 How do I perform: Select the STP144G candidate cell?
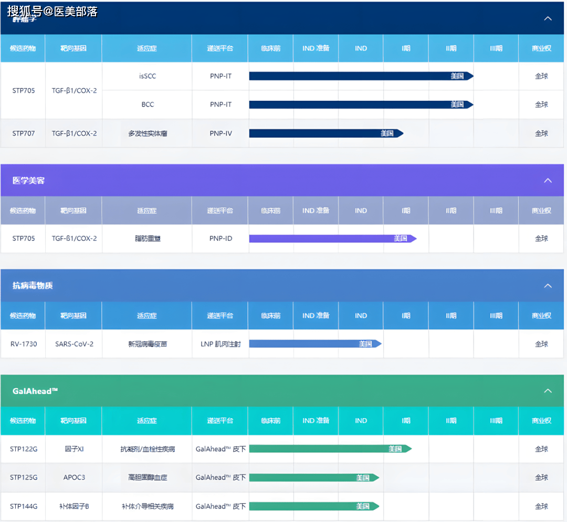[x=24, y=506]
